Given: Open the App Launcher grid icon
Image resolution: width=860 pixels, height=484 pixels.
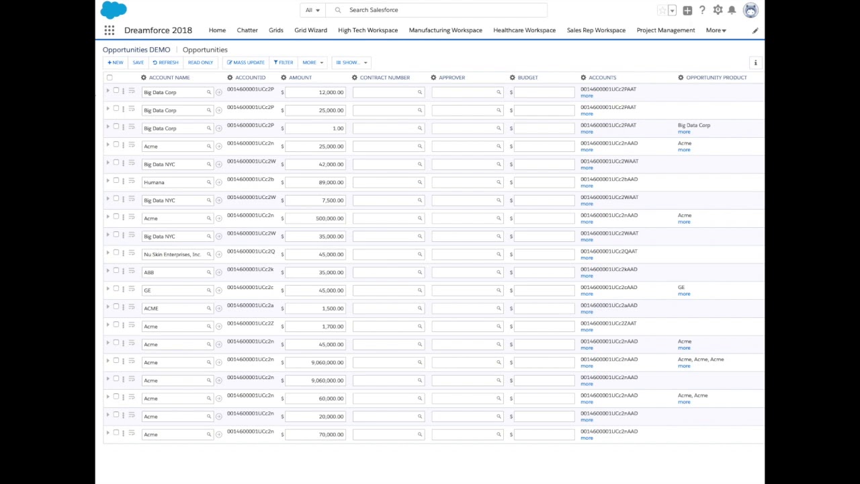Looking at the screenshot, I should click(x=109, y=30).
